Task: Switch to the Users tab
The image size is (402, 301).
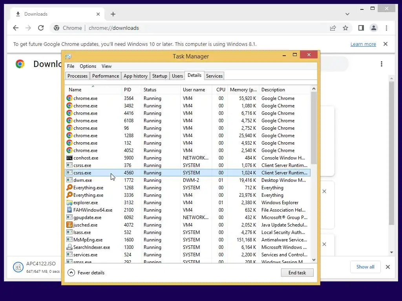Action: [177, 76]
